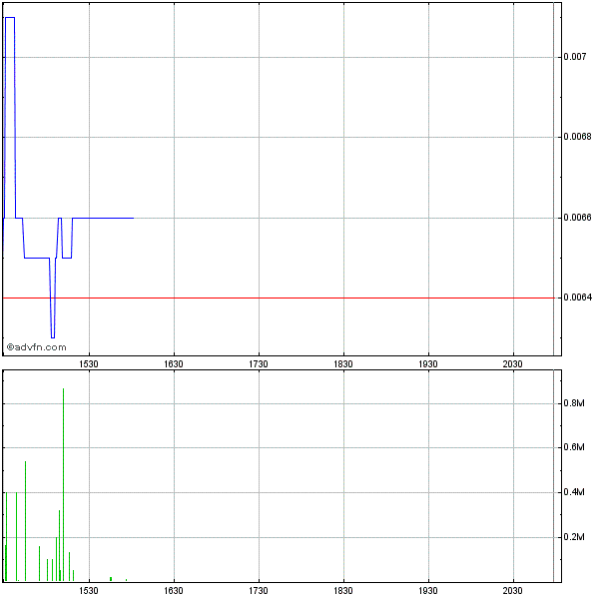Click the blue price spike at chart top-left
The width and height of the screenshot is (599, 599).
(9, 18)
